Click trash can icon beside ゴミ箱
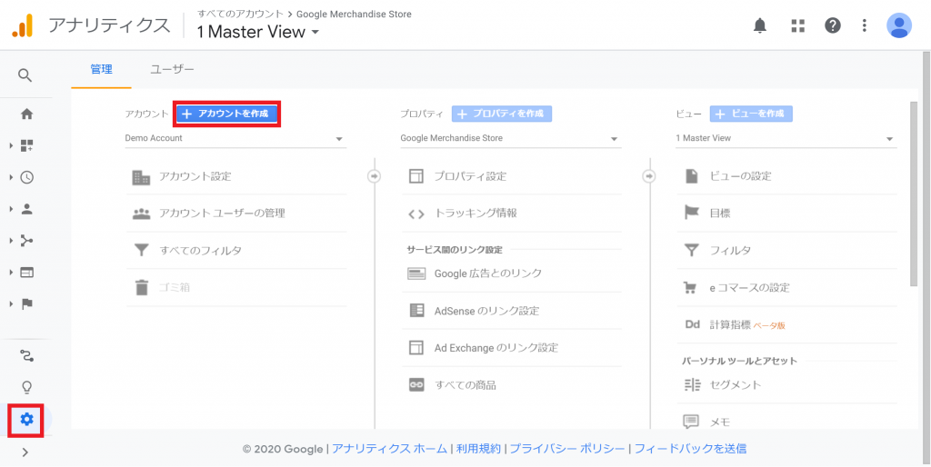Image resolution: width=931 pixels, height=467 pixels. 141,288
